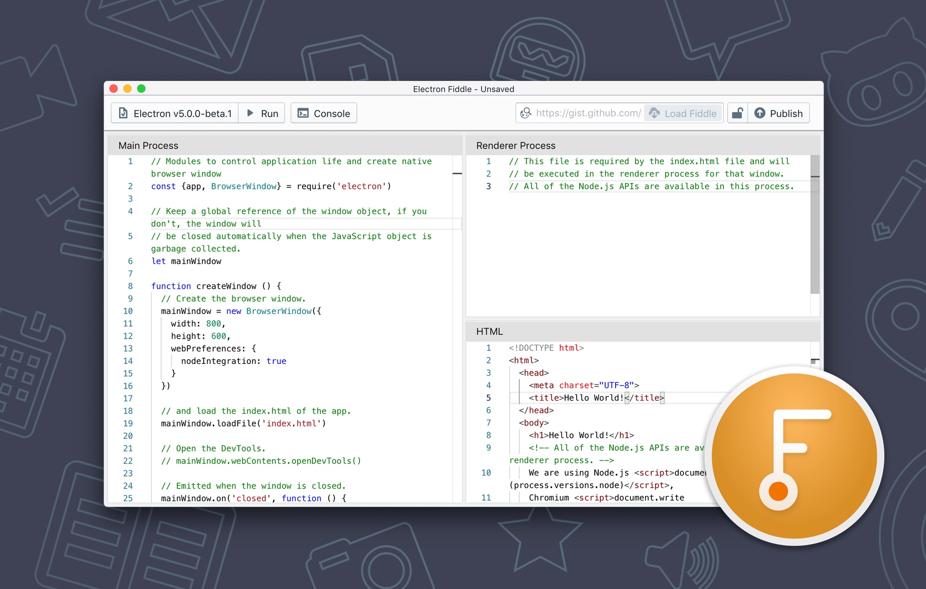Image resolution: width=926 pixels, height=589 pixels.
Task: Click the 'function createWindow ()' code line
Action: pos(216,286)
